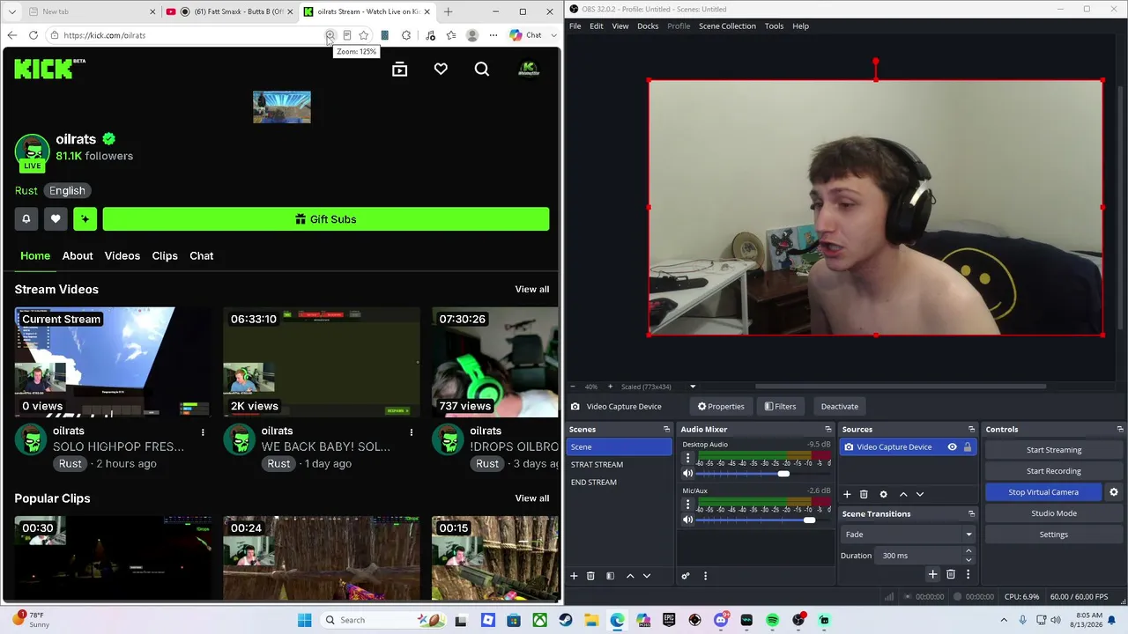The height and width of the screenshot is (634, 1128).
Task: Toggle lock on Video Capture Device source
Action: (968, 447)
